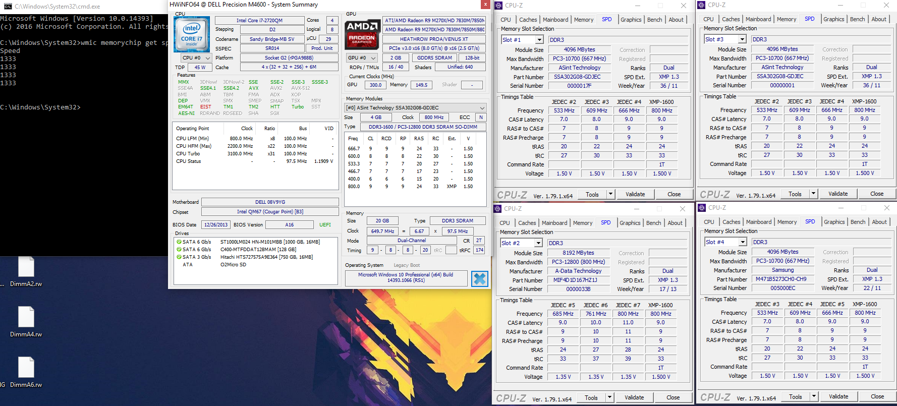Viewport: 897px width, 406px height.
Task: Click the Dual-Channel memory mode field
Action: point(411,241)
